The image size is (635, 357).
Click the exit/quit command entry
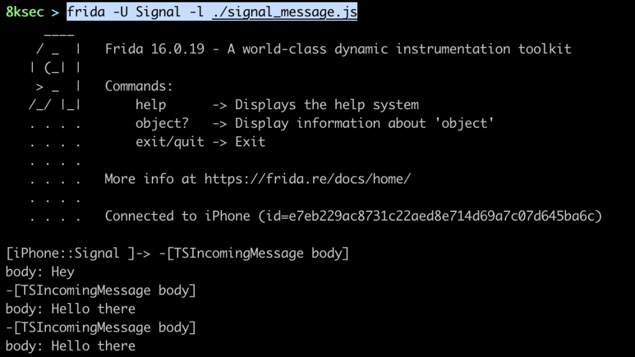click(x=169, y=142)
